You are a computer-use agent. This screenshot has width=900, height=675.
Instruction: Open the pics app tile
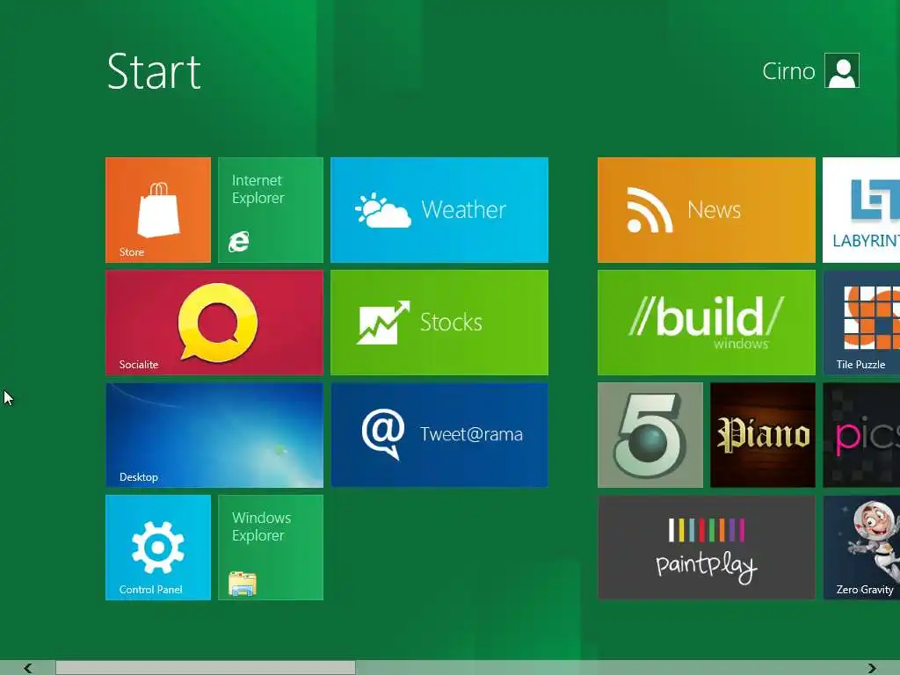pyautogui.click(x=861, y=435)
